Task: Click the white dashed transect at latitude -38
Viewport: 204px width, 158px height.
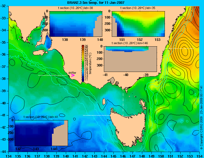Action: (x=52, y=75)
